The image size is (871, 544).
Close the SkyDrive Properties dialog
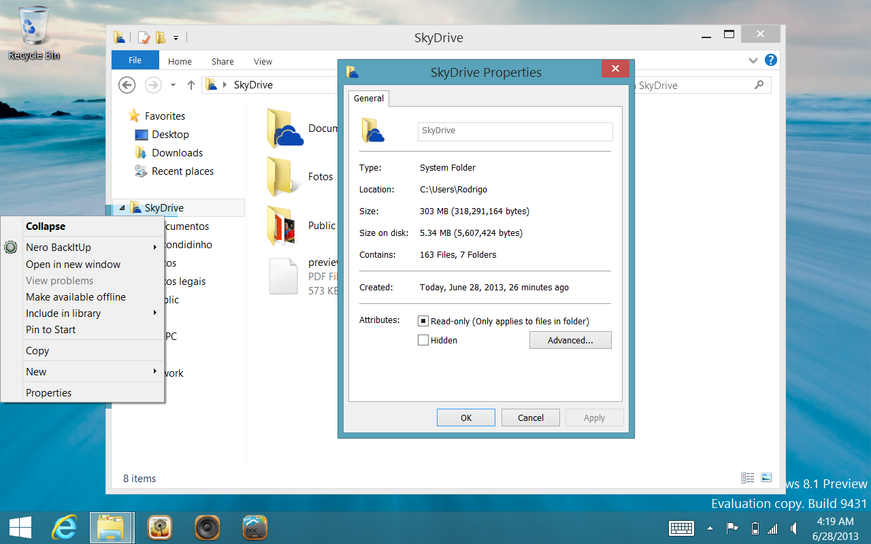[x=615, y=69]
